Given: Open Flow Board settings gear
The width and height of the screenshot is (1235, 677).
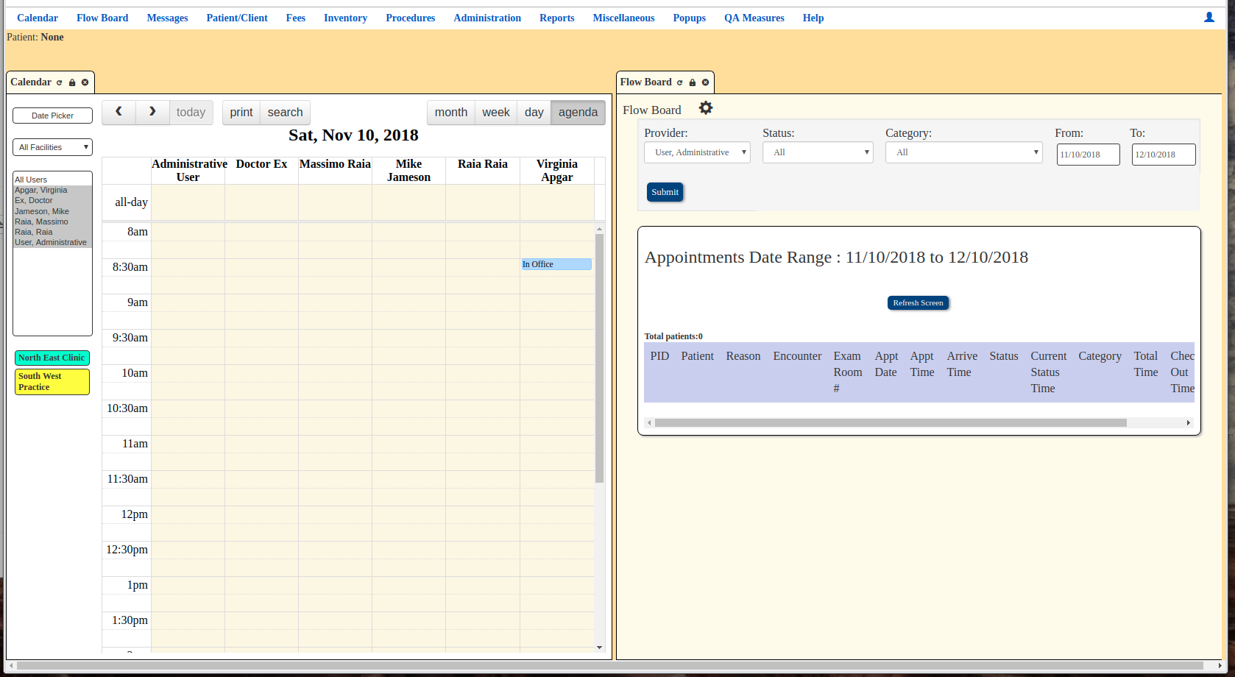Looking at the screenshot, I should point(706,108).
